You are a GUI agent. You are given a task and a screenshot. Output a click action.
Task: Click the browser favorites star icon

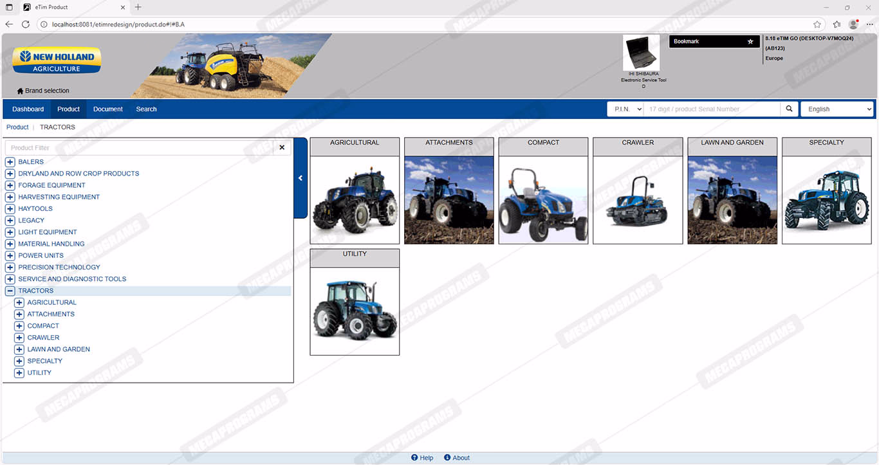click(x=817, y=24)
